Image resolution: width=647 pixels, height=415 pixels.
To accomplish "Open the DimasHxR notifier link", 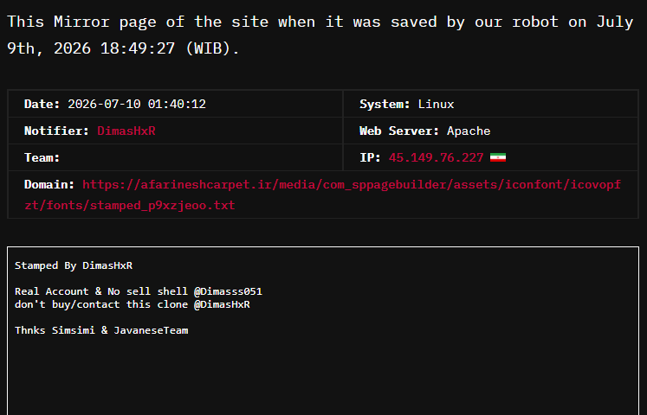I will click(x=126, y=131).
